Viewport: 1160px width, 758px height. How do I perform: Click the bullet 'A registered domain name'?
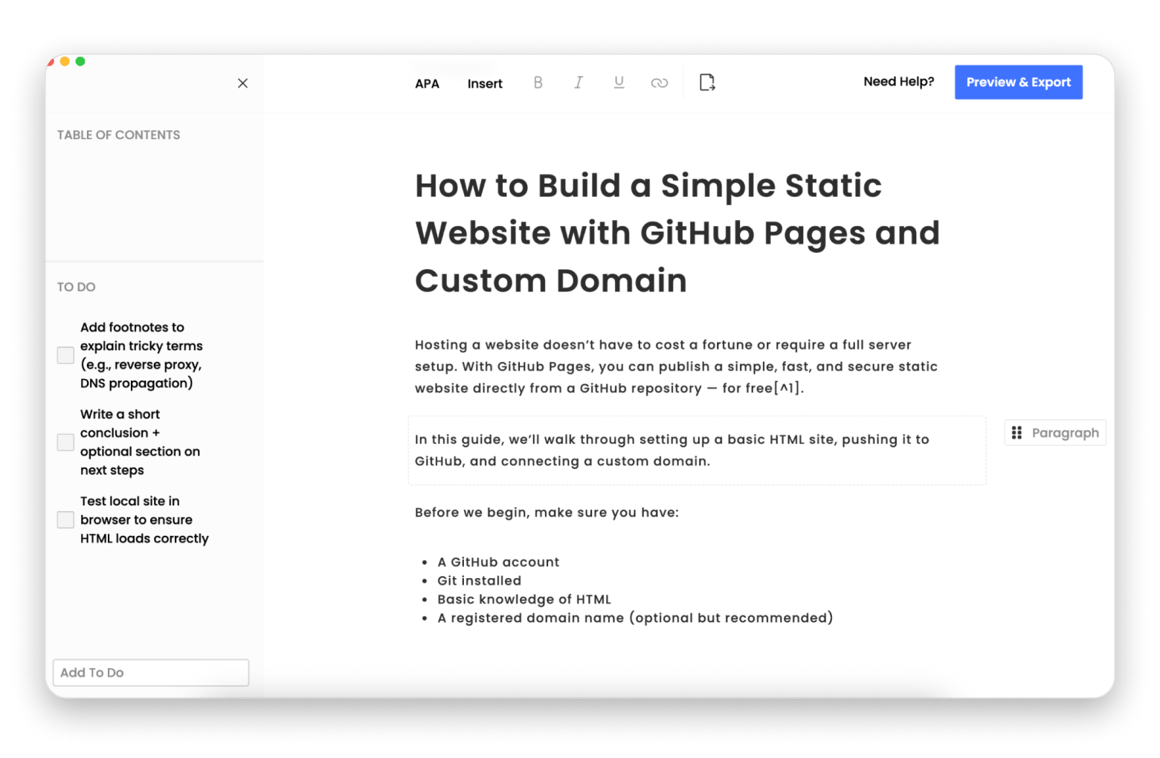click(x=635, y=618)
